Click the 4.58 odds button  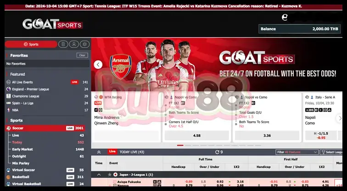(197, 135)
